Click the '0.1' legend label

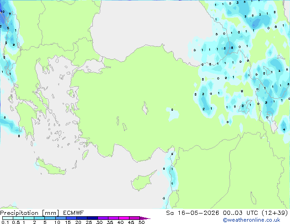coord(5,222)
